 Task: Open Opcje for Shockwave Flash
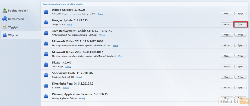coord(227,77)
